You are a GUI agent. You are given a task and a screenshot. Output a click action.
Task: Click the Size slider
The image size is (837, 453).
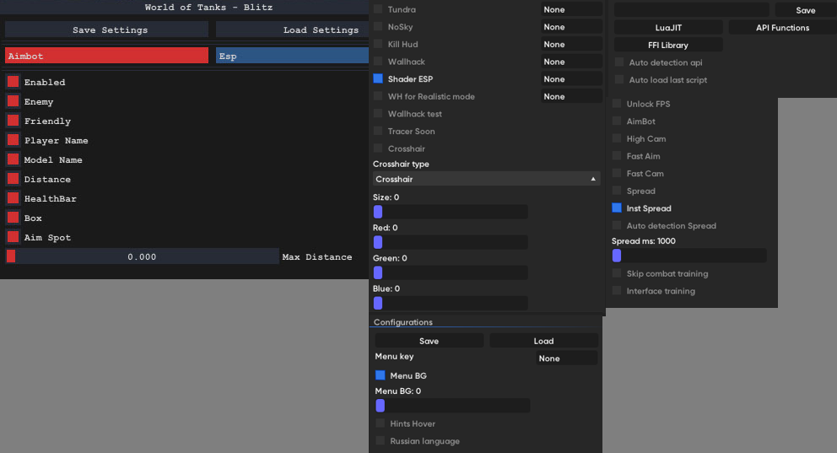[450, 212]
